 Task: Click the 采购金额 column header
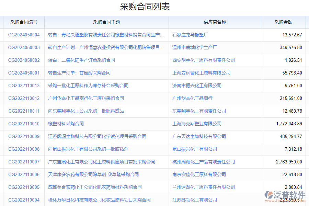[x=283, y=22]
